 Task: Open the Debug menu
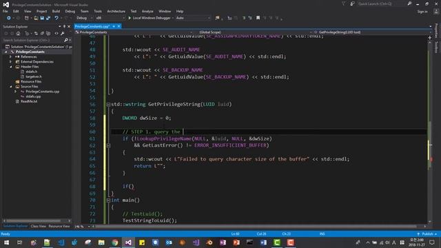[70, 11]
